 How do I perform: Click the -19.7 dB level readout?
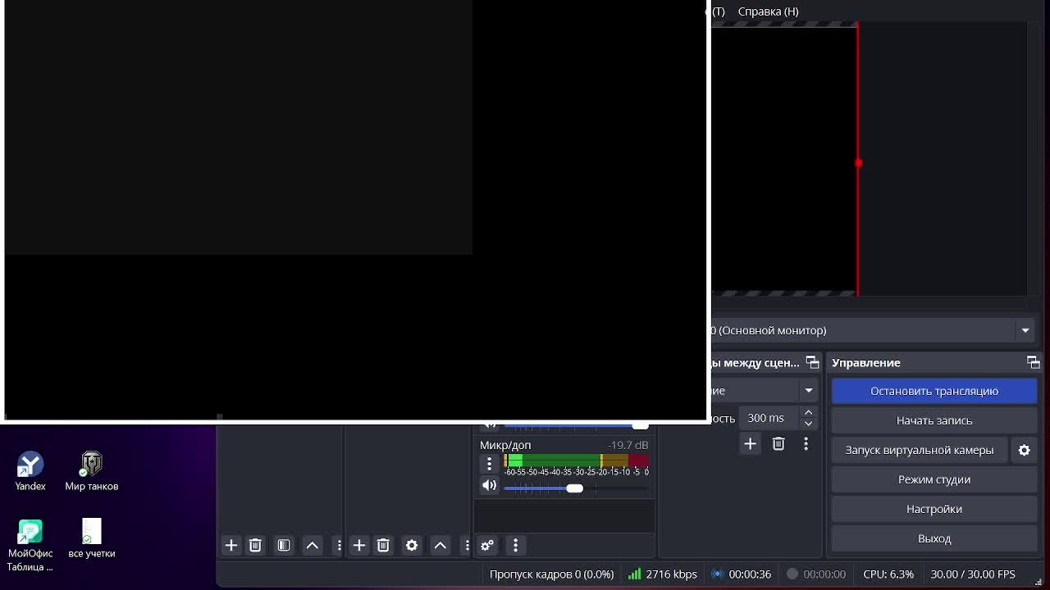tap(628, 445)
